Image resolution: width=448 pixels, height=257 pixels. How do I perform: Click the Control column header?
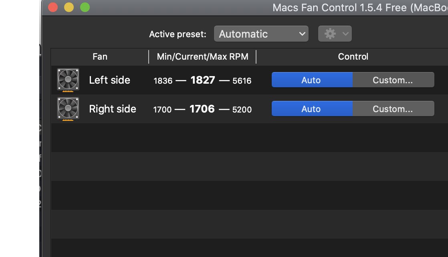tap(353, 56)
